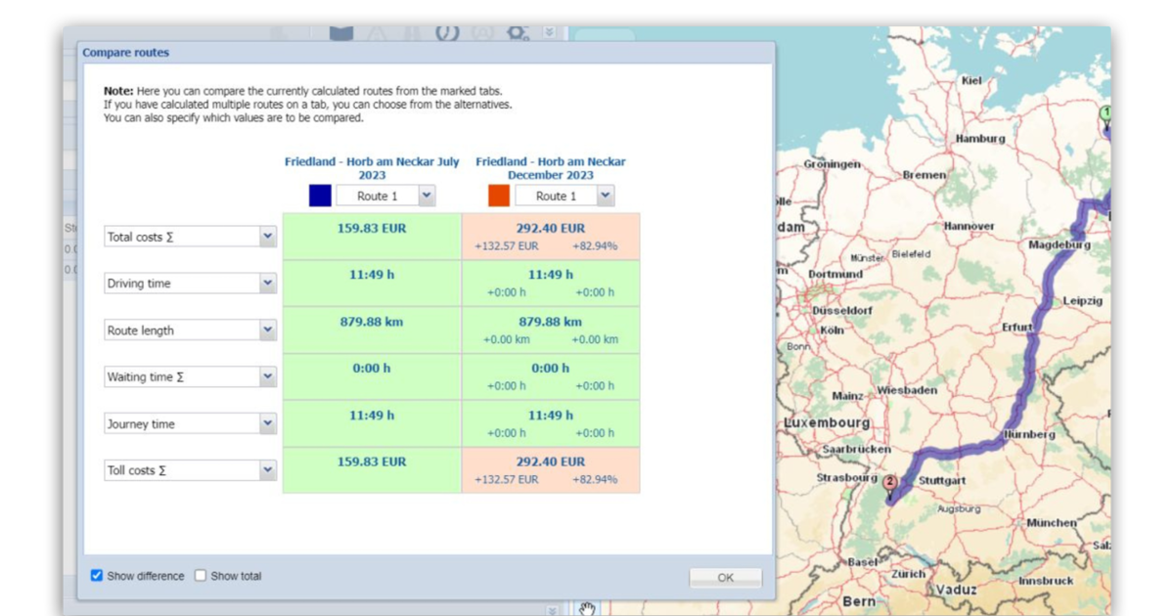1174x616 pixels.
Task: Uncheck the Show difference checkbox
Action: pos(96,576)
